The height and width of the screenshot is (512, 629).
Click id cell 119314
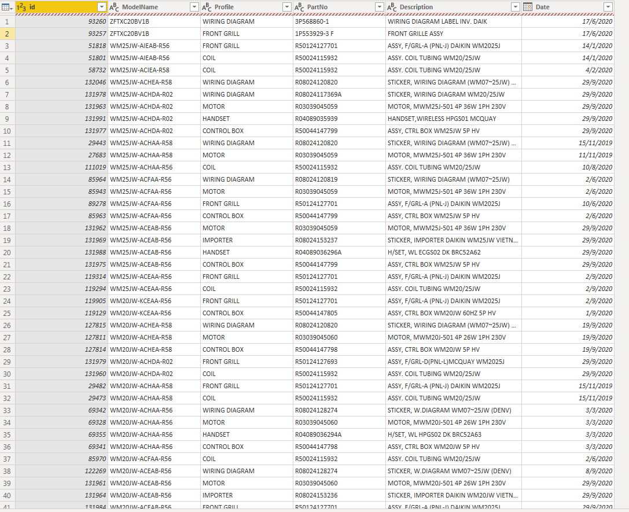point(61,277)
